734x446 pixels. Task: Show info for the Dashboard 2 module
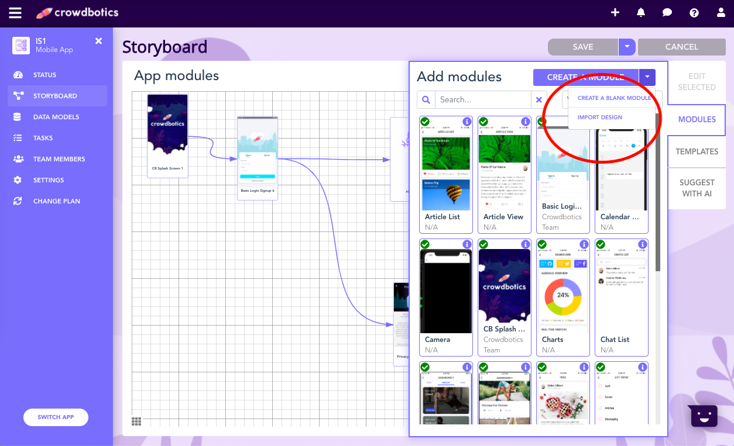click(526, 367)
